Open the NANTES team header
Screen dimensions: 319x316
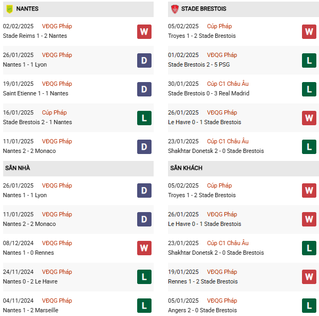click(x=28, y=9)
